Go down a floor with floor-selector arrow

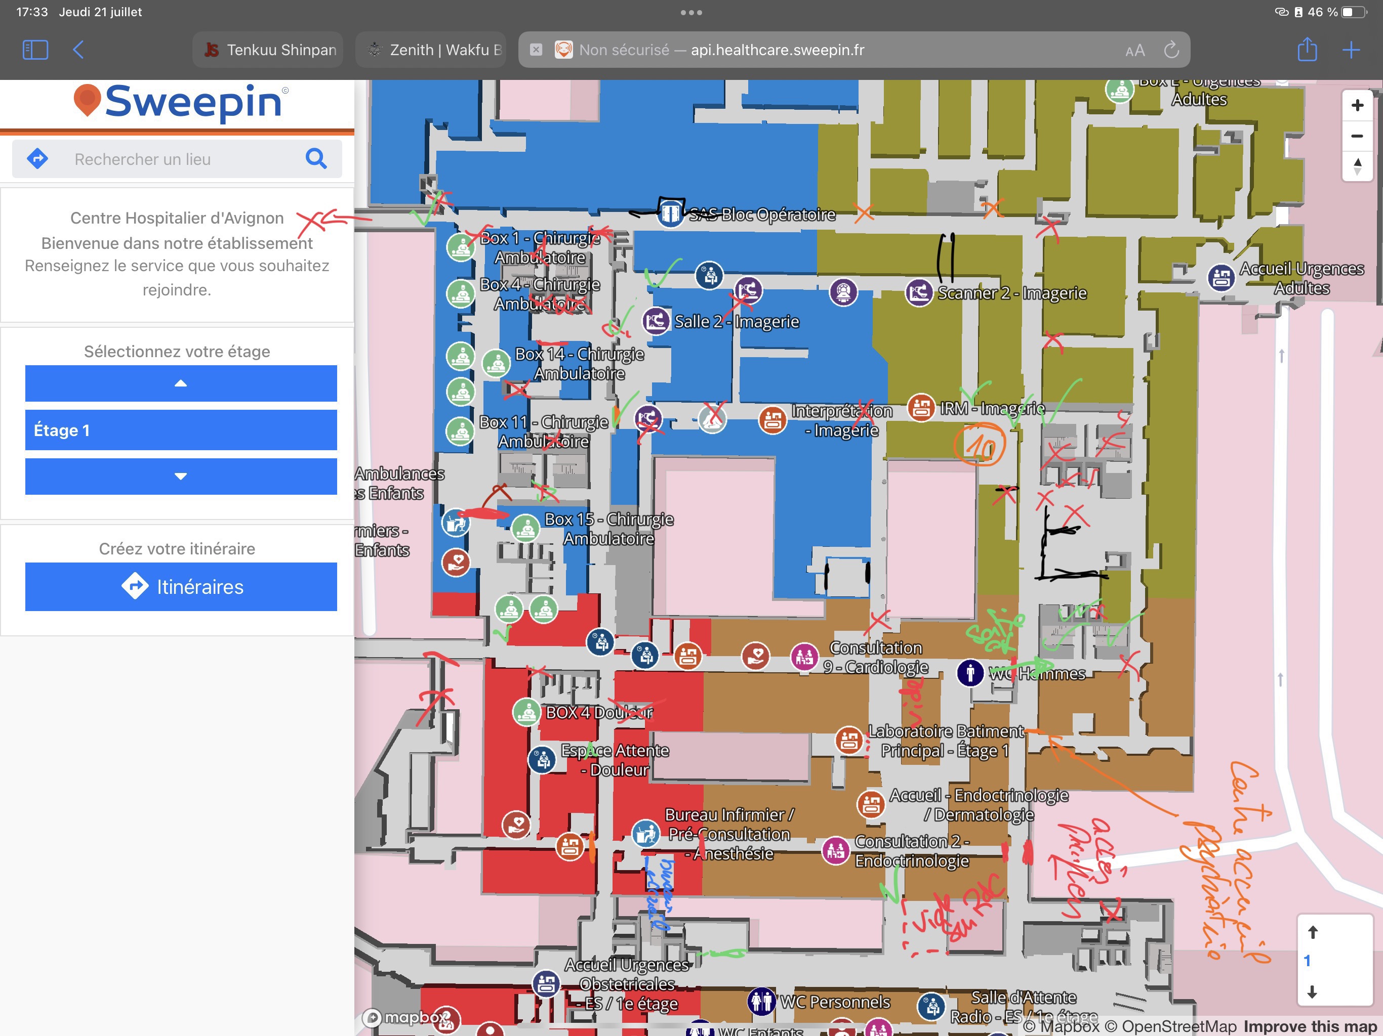(x=1312, y=991)
